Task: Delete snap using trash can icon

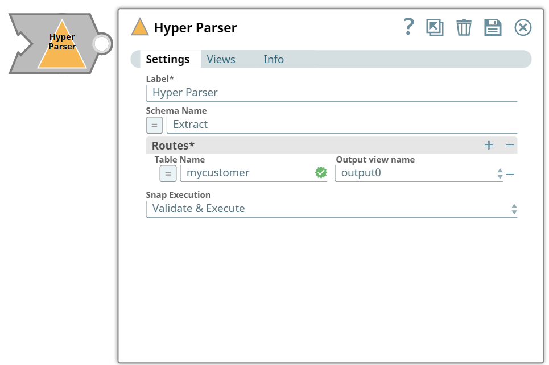Action: point(464,27)
